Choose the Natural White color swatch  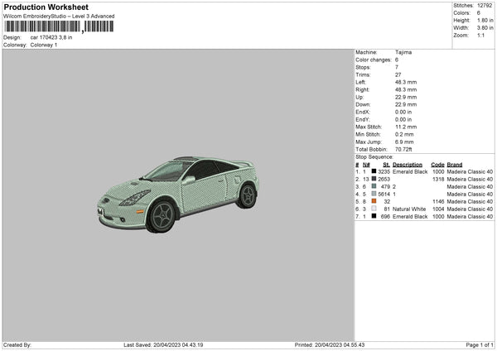click(375, 209)
